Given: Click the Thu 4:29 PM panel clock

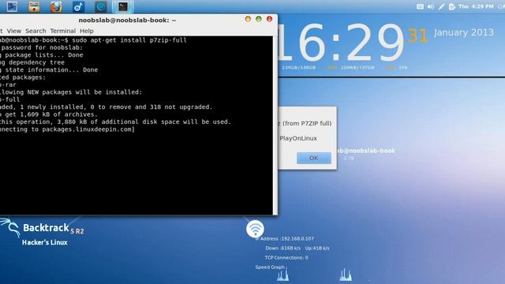Looking at the screenshot, I should (476, 6).
